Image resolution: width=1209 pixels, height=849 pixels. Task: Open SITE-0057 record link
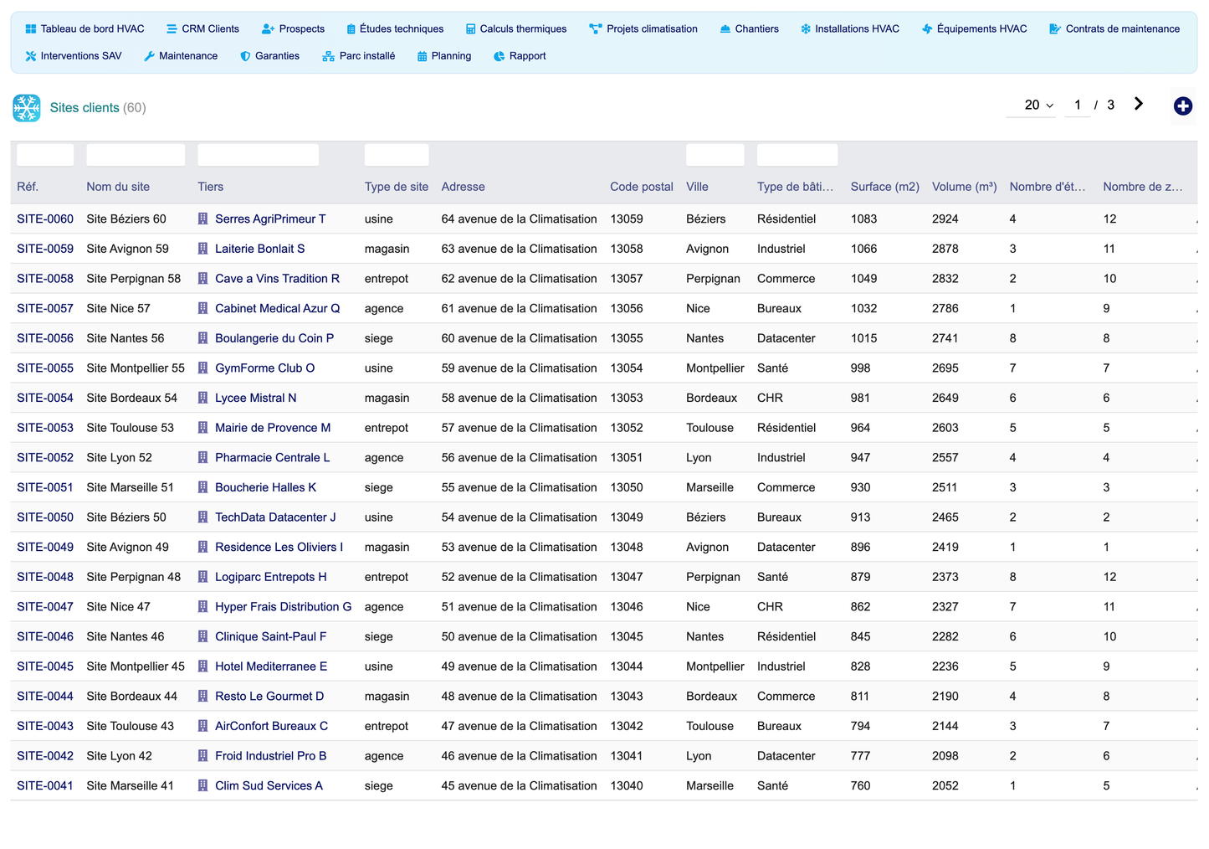point(45,308)
